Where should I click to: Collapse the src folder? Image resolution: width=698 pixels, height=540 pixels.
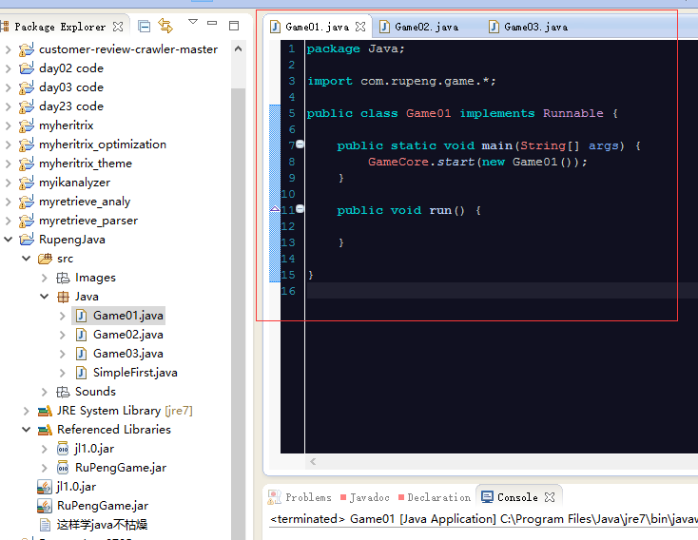point(26,259)
